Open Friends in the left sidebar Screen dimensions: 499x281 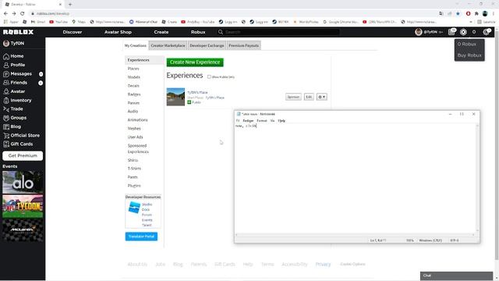(x=16, y=83)
